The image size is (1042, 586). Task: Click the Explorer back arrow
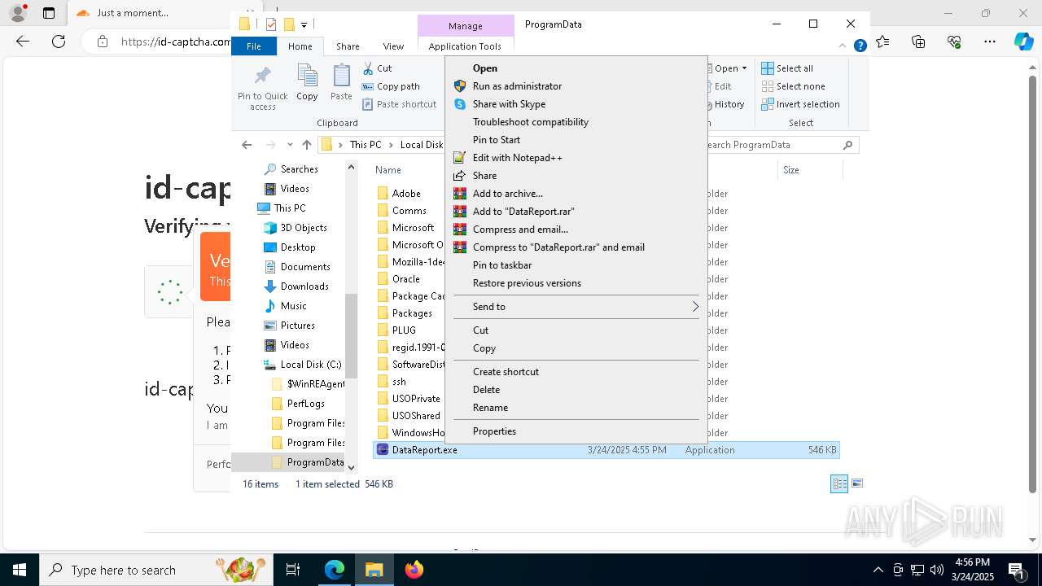(247, 145)
